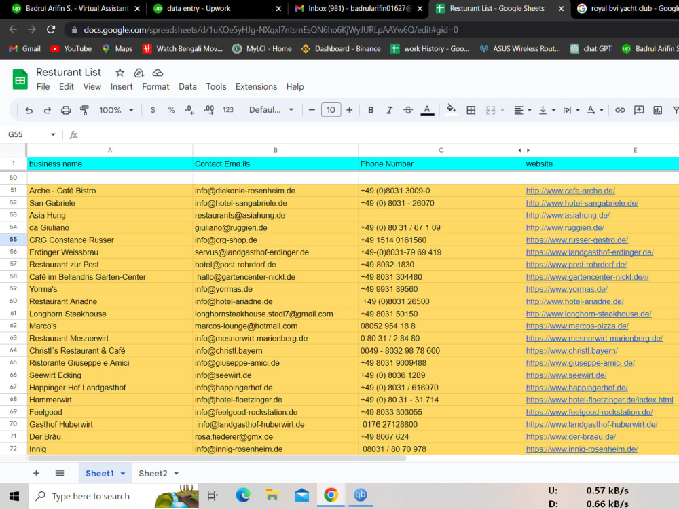
Task: Reload the page in Chrome
Action: click(51, 29)
